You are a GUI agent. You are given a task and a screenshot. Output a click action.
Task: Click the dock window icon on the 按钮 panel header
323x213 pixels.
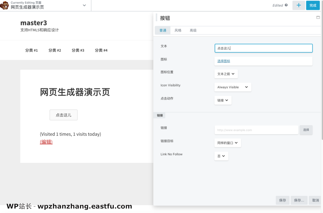pos(318,18)
